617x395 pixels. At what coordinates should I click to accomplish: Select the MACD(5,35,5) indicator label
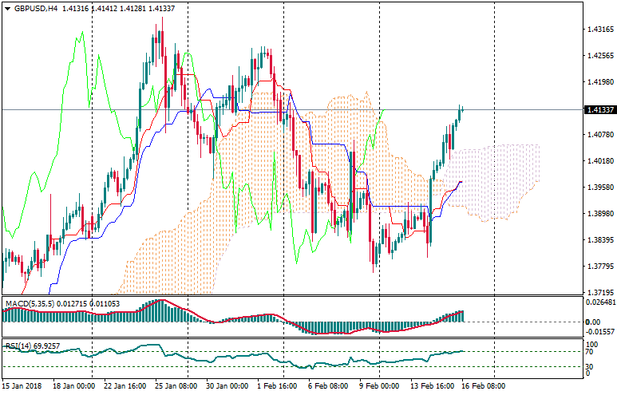pos(29,304)
